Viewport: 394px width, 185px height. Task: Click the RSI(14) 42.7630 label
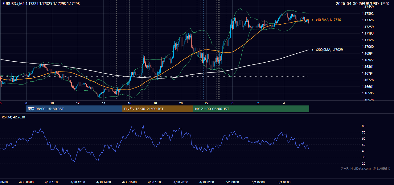click(x=14, y=117)
